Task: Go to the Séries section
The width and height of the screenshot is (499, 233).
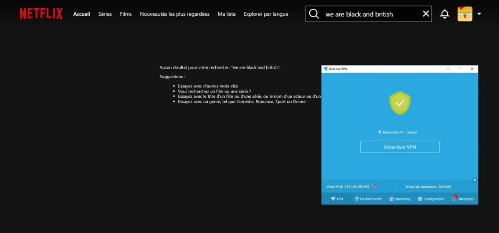Action: [x=105, y=14]
